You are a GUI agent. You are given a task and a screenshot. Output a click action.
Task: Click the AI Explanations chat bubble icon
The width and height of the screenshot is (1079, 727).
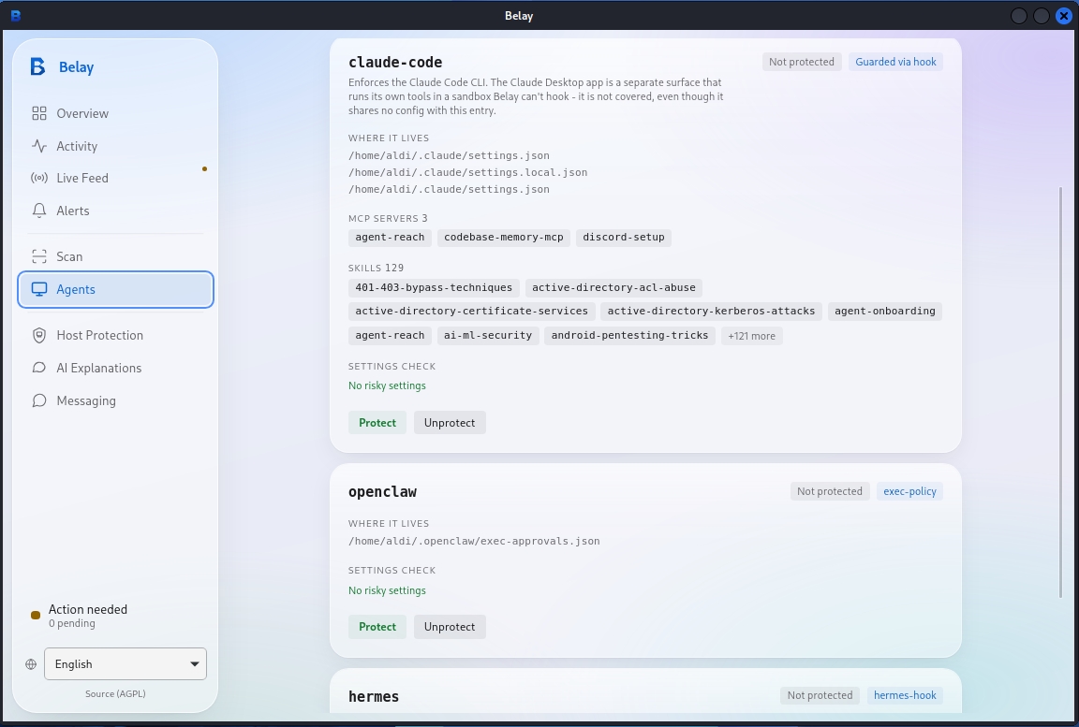(x=39, y=368)
